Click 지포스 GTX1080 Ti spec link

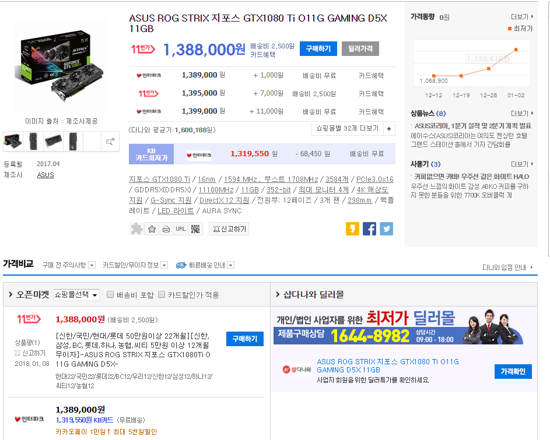[x=159, y=179]
